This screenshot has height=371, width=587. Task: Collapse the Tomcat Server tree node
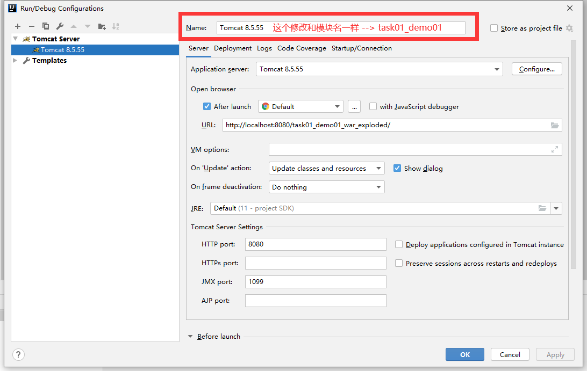click(x=16, y=39)
